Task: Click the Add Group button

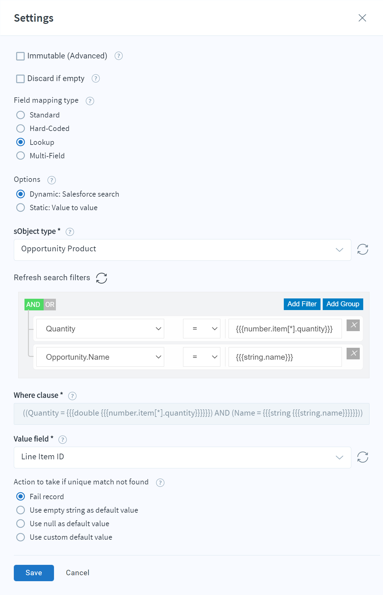Action: [x=343, y=304]
